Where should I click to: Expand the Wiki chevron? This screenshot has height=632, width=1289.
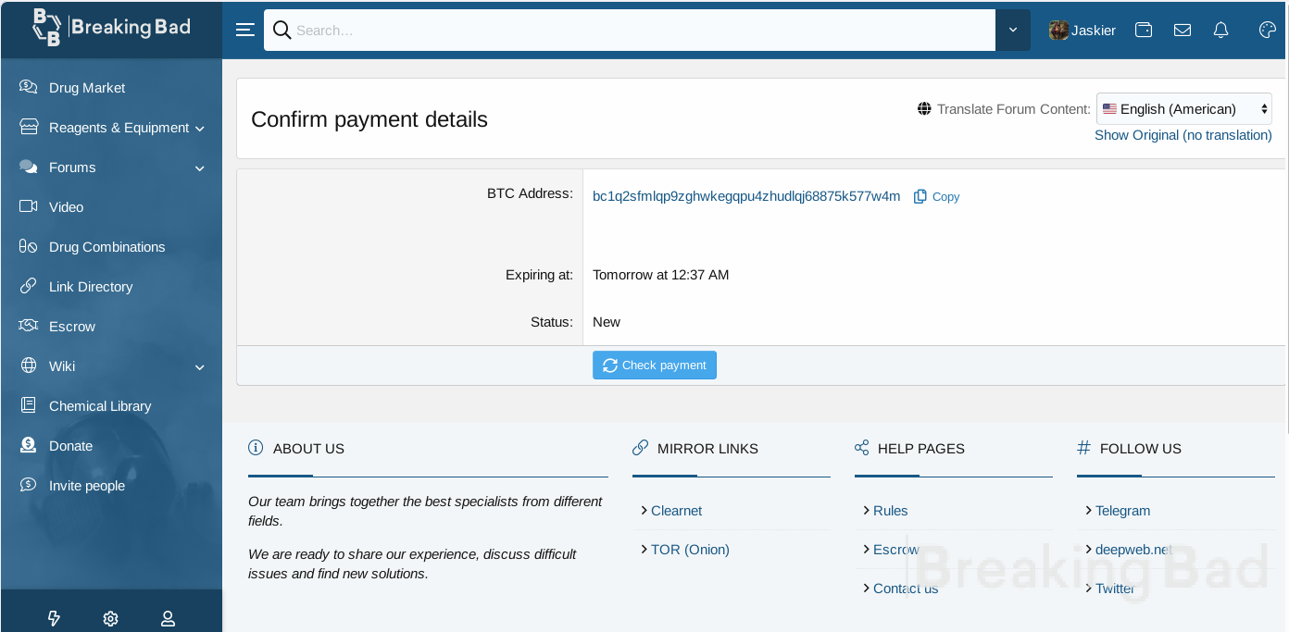pos(200,367)
